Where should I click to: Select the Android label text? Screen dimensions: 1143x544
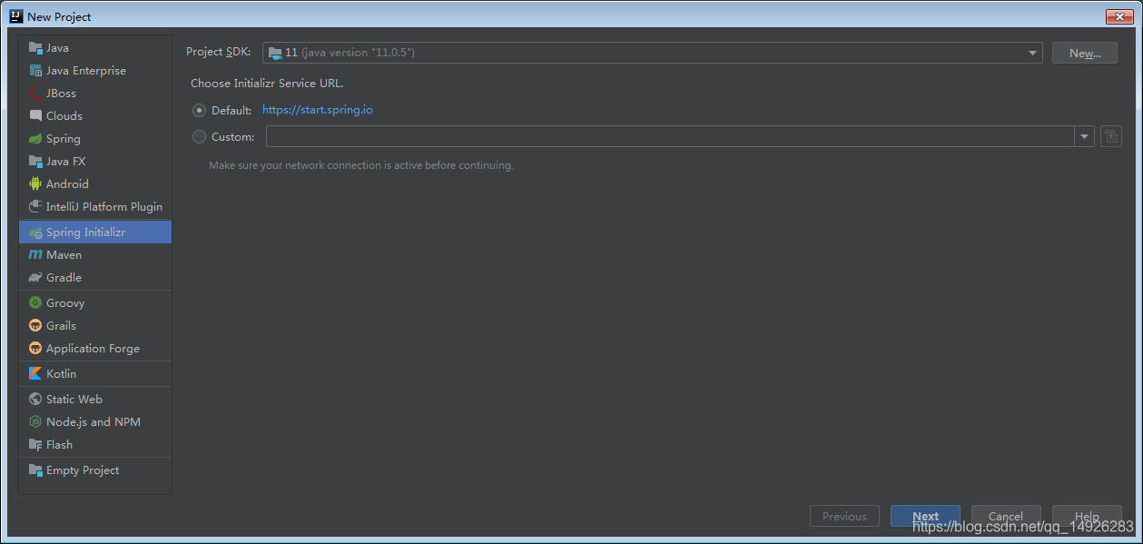(x=67, y=183)
